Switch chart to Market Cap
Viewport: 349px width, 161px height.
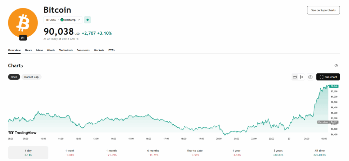point(31,77)
